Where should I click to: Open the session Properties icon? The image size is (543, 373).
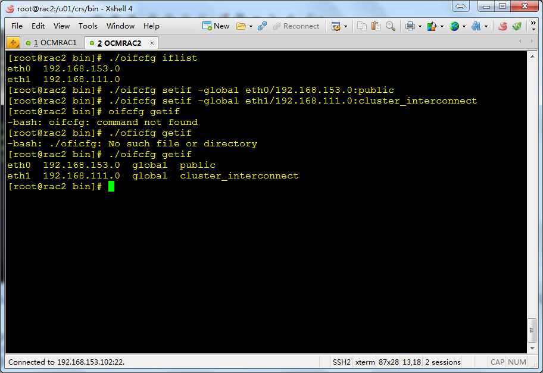(336, 26)
